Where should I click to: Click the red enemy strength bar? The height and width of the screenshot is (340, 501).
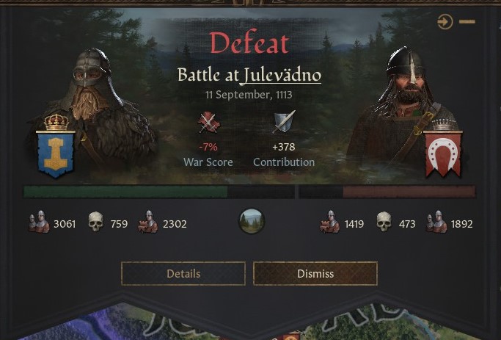pos(409,192)
